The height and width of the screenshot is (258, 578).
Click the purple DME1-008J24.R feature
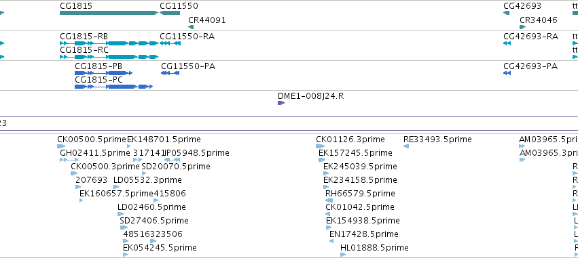281,103
